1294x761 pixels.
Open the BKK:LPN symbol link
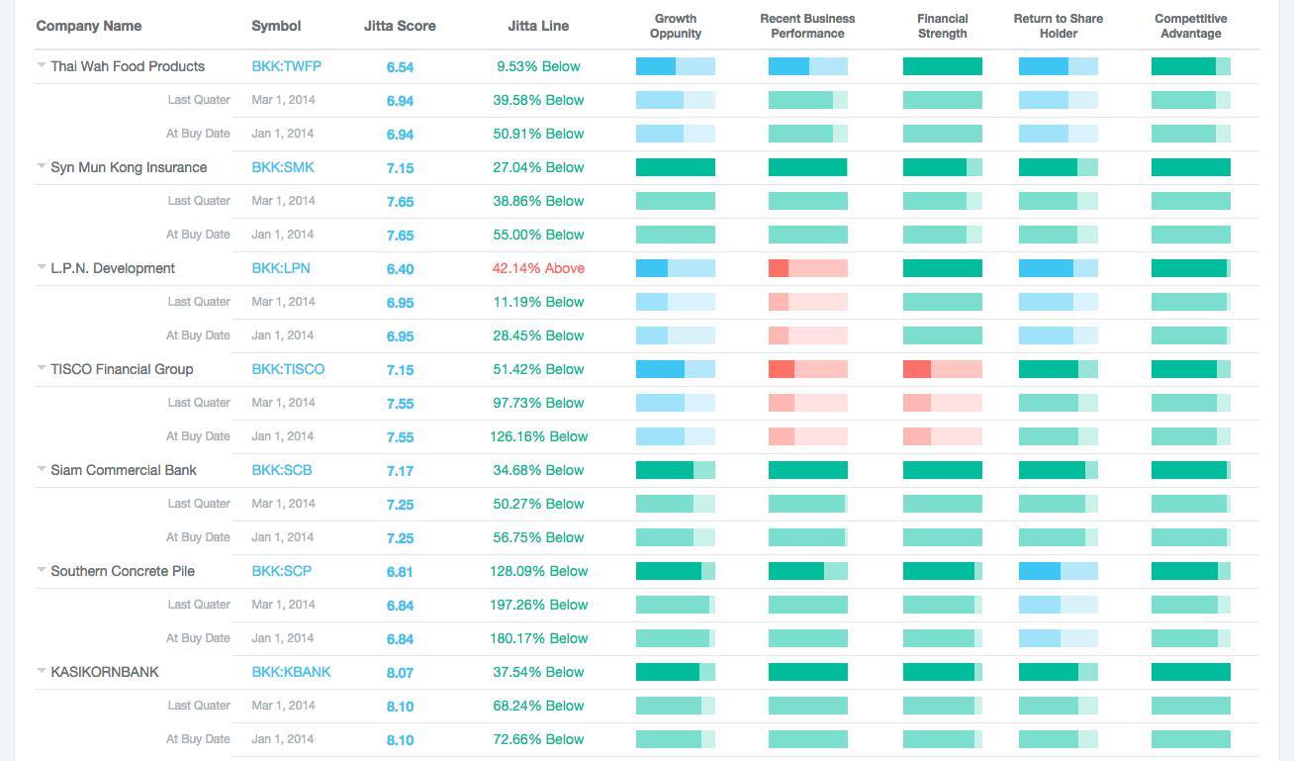pos(282,268)
